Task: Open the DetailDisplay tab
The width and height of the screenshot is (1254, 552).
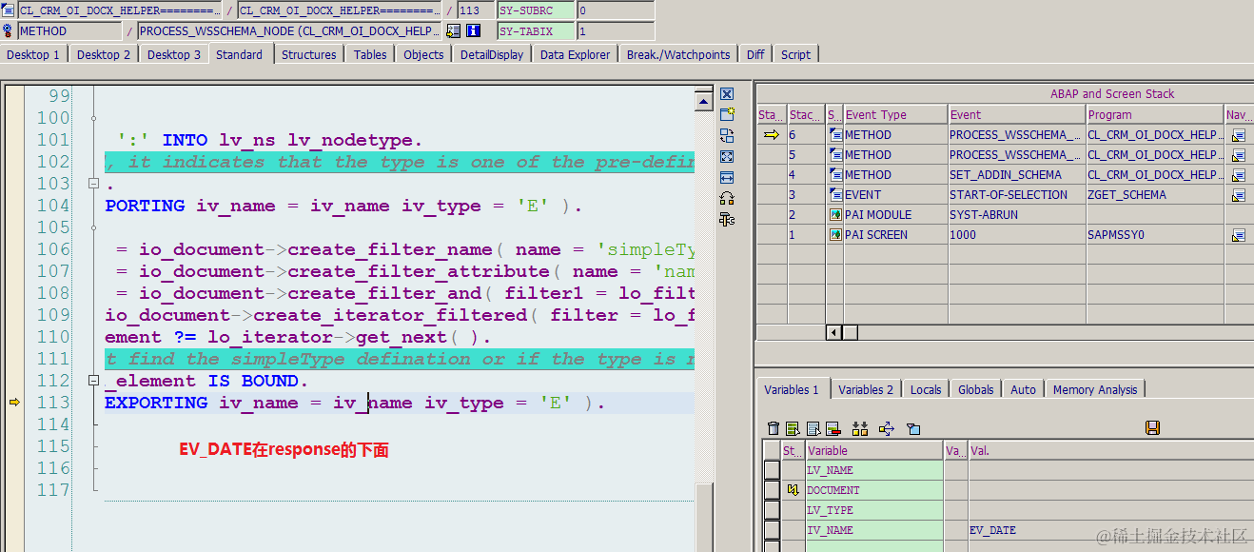Action: [x=492, y=54]
